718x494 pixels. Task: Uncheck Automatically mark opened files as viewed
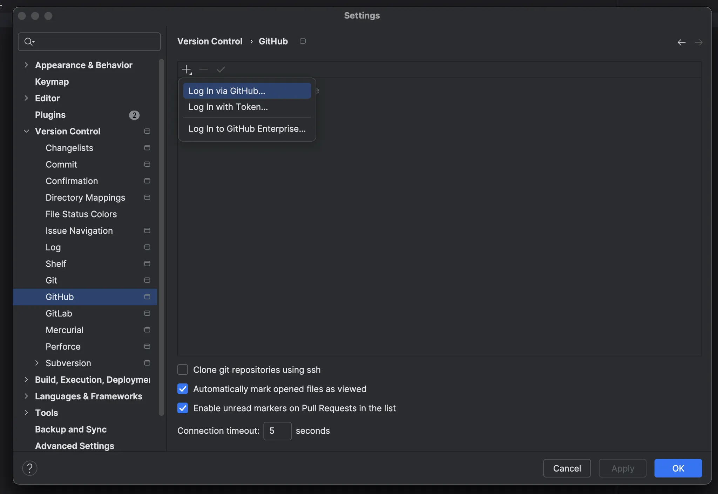click(183, 389)
